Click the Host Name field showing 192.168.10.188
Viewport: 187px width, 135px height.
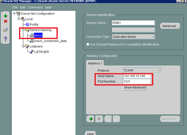[136, 76]
